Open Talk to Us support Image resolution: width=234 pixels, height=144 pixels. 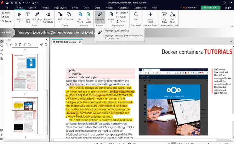173,18
